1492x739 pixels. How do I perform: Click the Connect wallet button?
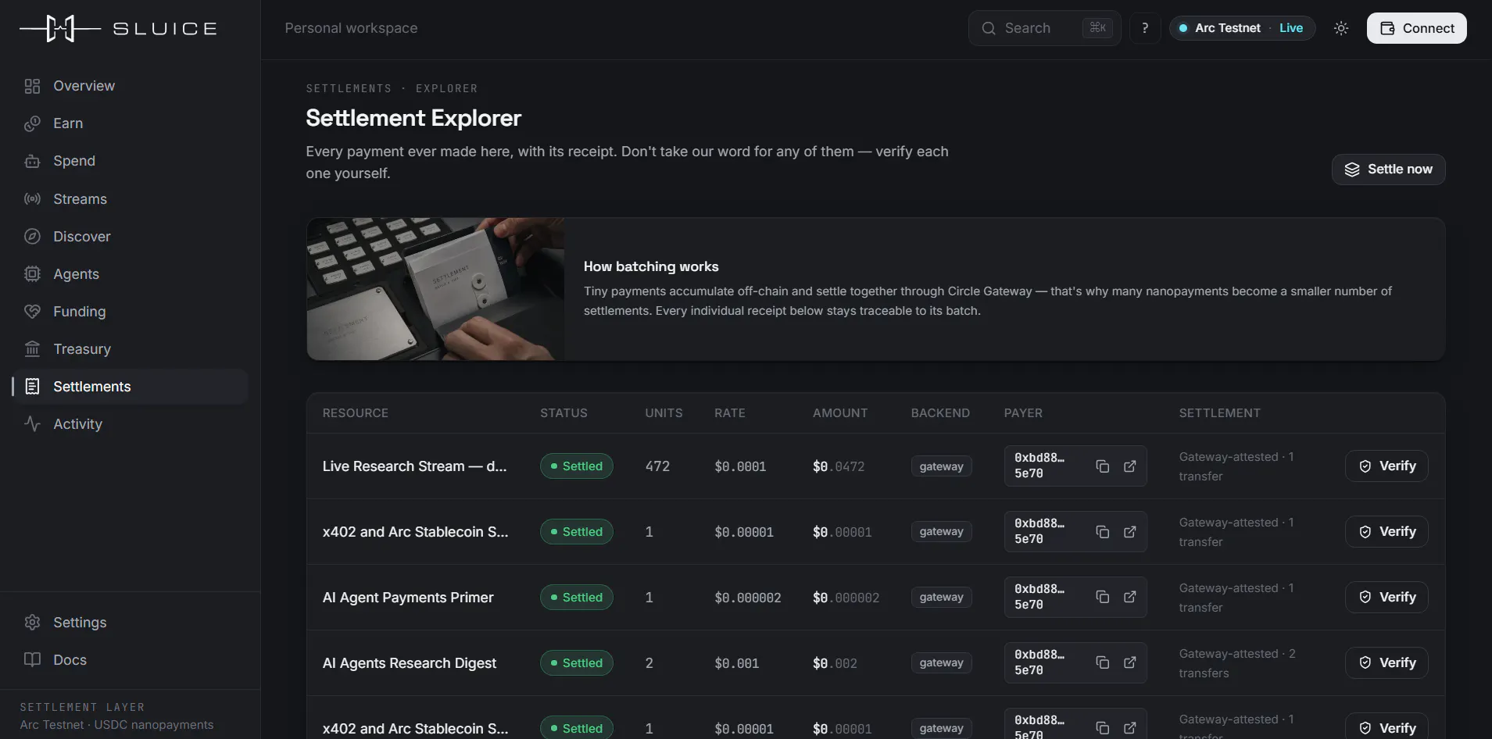pos(1416,28)
